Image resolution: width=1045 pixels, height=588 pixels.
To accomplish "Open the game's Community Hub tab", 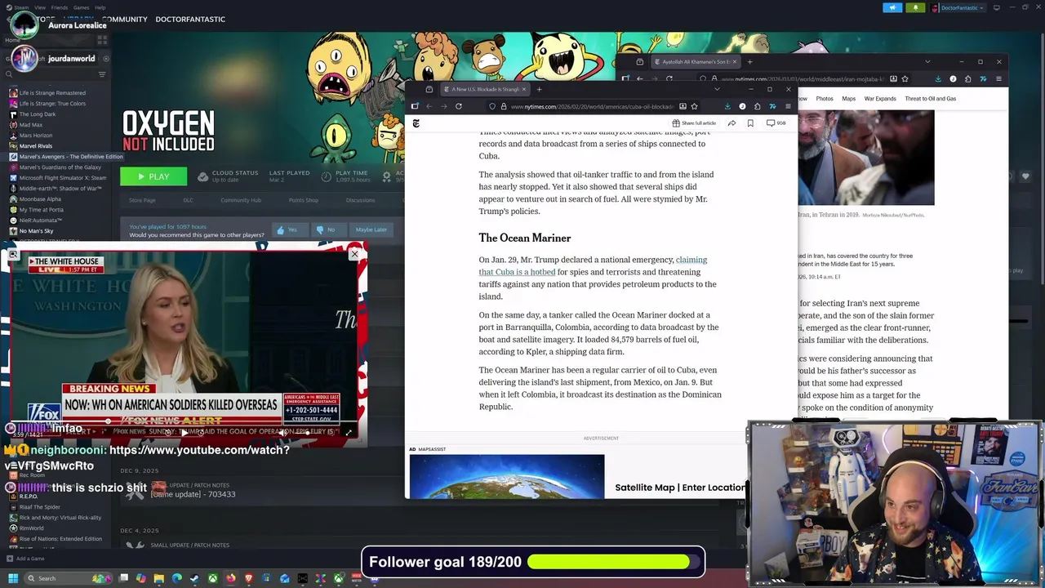I will 240,200.
